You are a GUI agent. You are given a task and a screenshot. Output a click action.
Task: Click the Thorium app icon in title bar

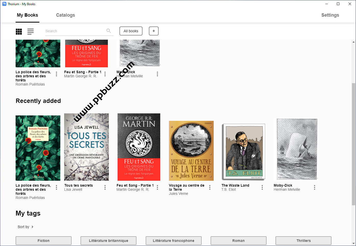pos(4,4)
